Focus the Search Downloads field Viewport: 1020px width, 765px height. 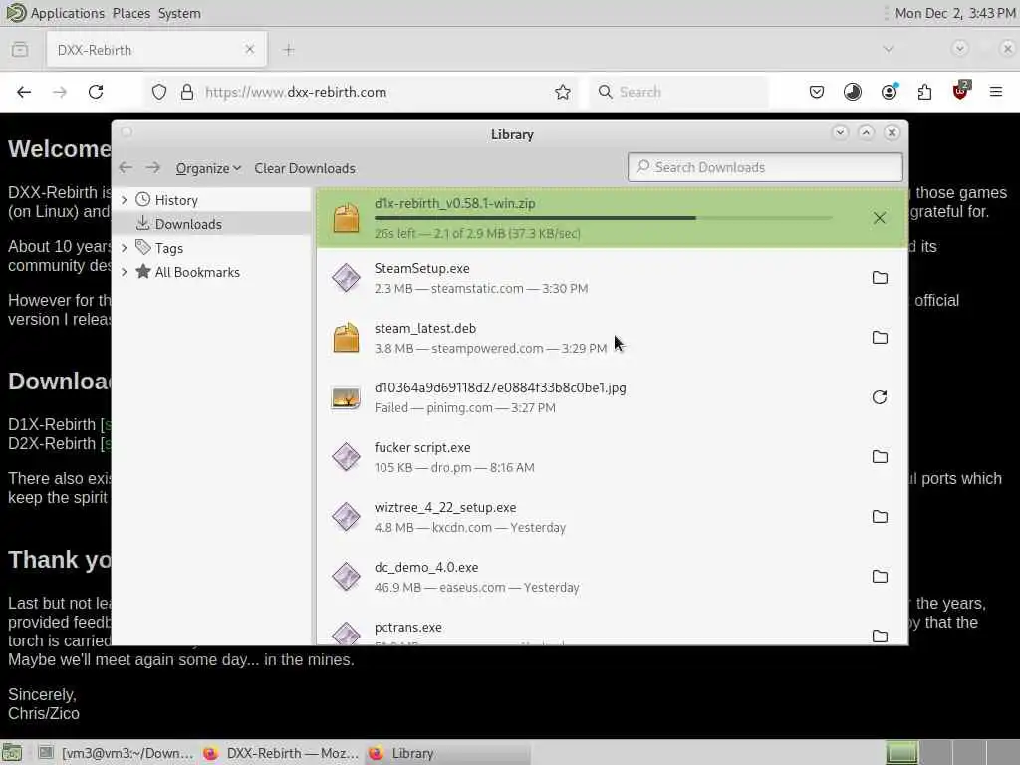coord(765,167)
